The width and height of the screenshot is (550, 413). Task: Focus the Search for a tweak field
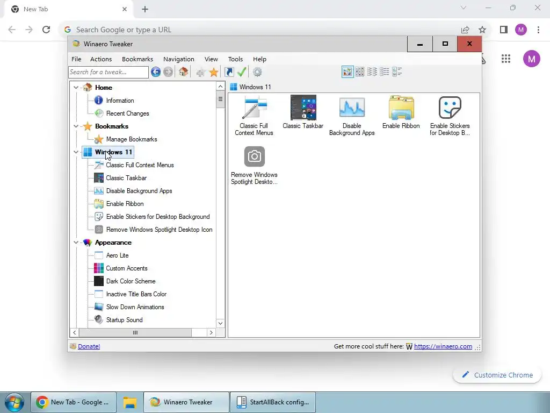tap(108, 72)
